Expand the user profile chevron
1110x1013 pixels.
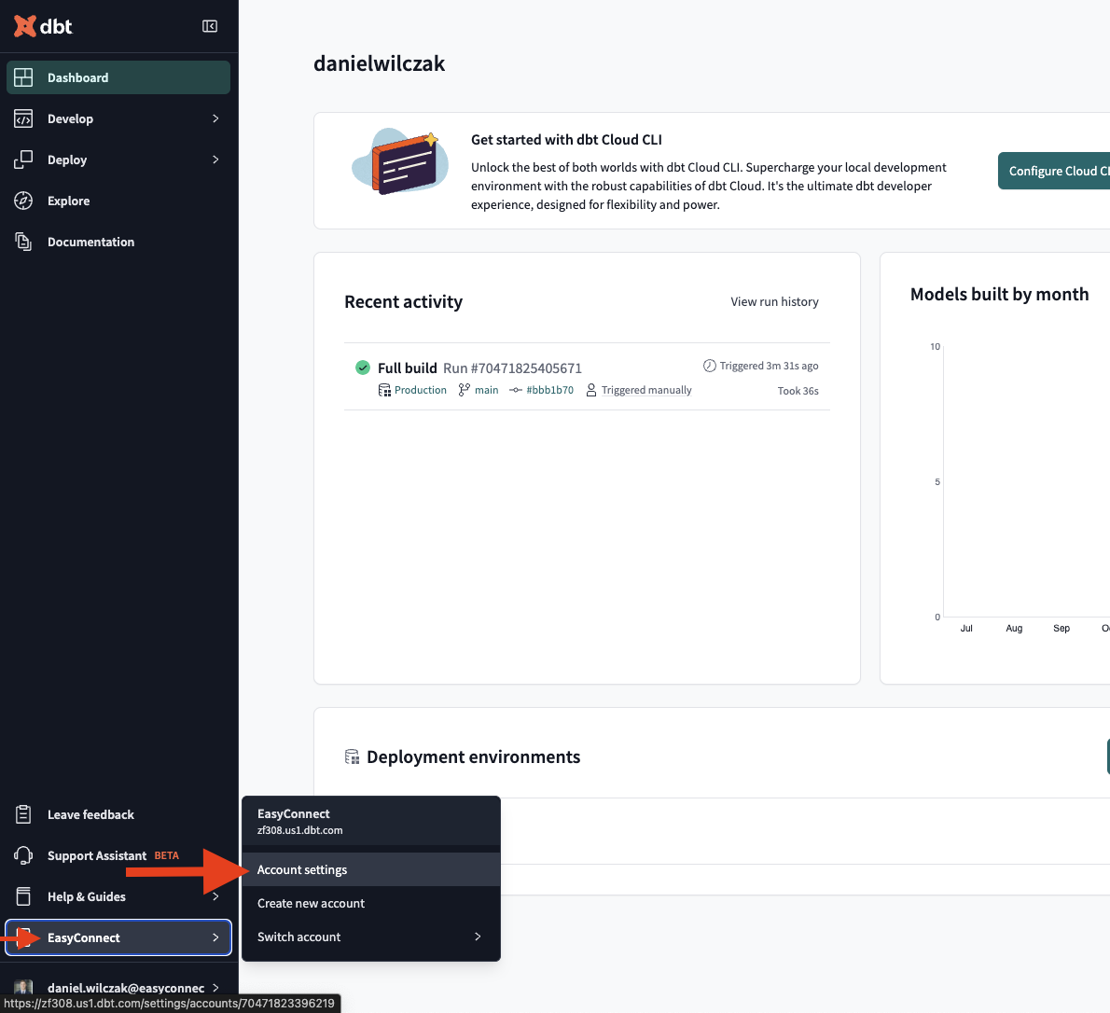coord(215,988)
